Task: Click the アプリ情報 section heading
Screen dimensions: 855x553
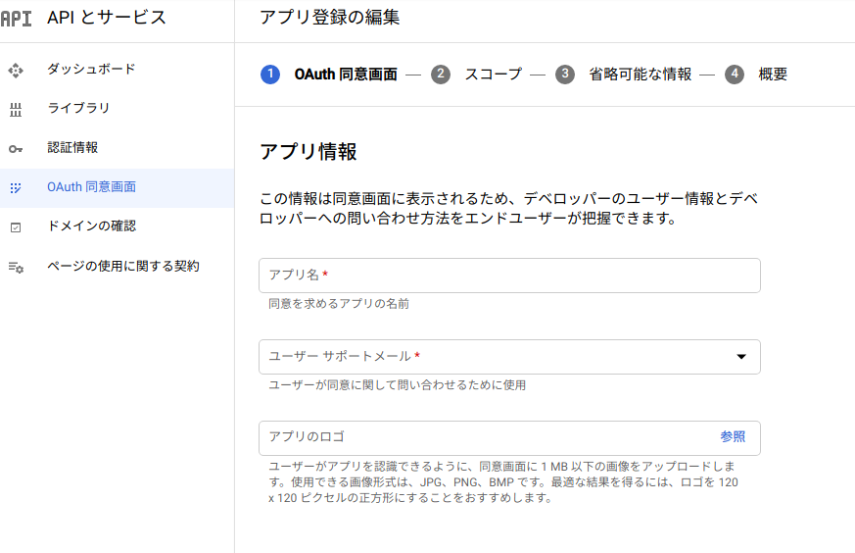Action: click(x=309, y=152)
